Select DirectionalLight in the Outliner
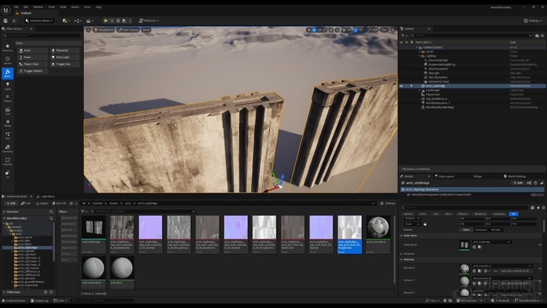Image resolution: width=547 pixels, height=308 pixels. 438,60
